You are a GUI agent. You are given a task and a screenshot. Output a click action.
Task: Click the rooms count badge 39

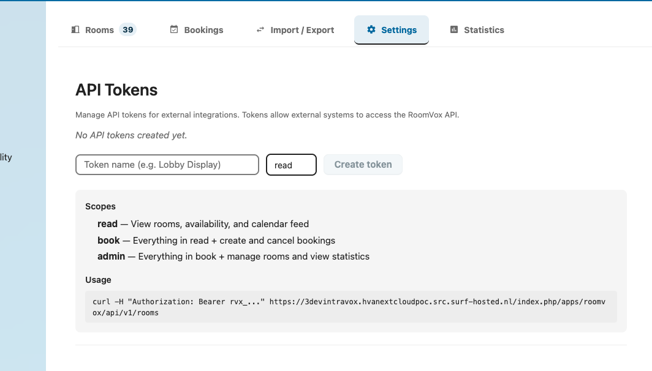click(127, 29)
